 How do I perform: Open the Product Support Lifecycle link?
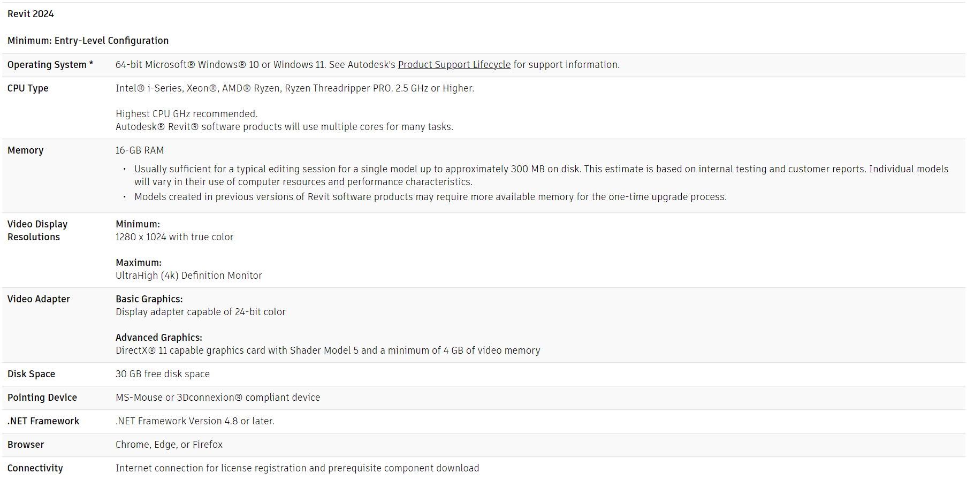[x=454, y=65]
